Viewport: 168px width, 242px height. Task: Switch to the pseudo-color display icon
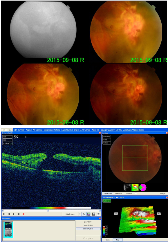coord(89,214)
